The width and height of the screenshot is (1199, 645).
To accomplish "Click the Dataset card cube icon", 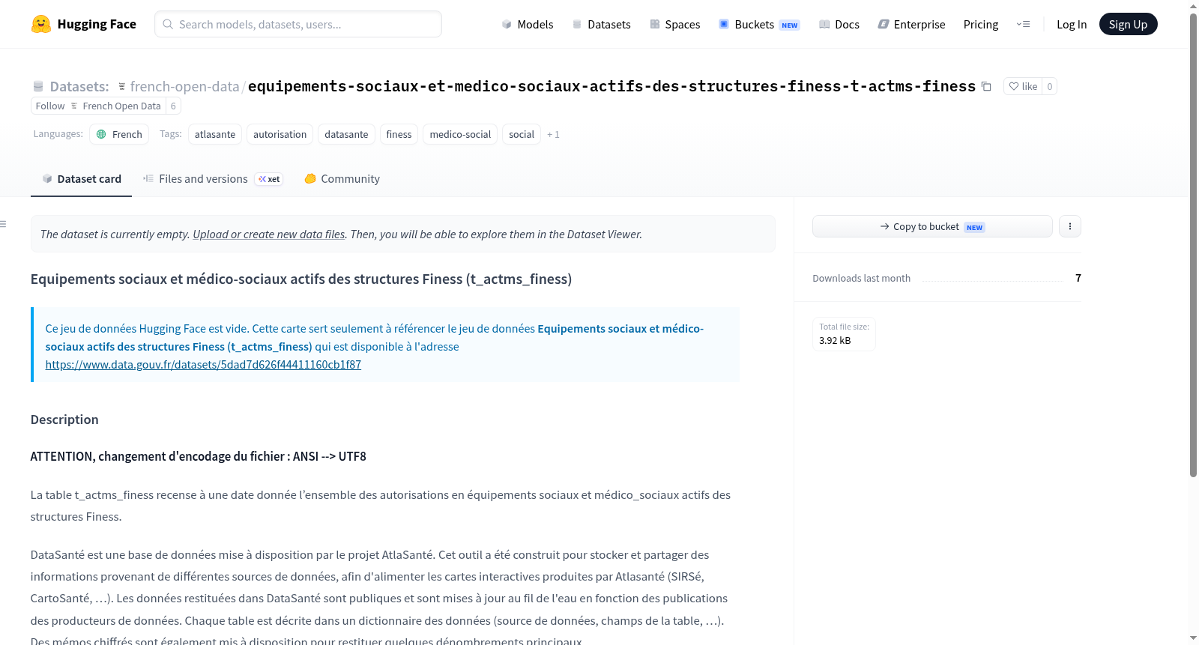I will [x=47, y=179].
